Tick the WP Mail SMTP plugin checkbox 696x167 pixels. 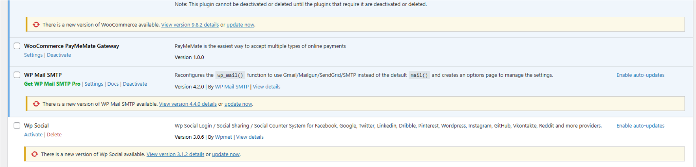(x=17, y=75)
